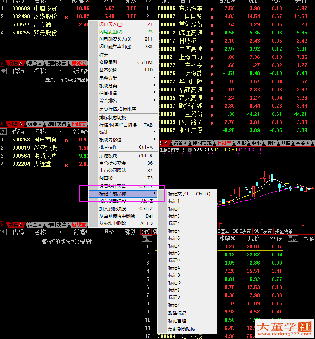Toggle the 同步 box right of the 涨跌 column at bottom
Viewport: 315px width, 339px height.
292,238
